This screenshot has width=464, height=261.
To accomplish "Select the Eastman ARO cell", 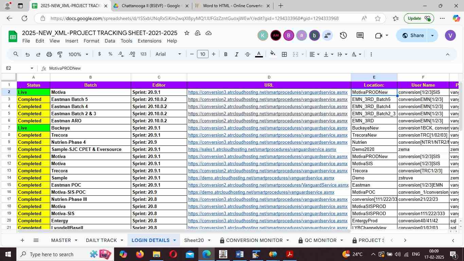I will coord(90,121).
